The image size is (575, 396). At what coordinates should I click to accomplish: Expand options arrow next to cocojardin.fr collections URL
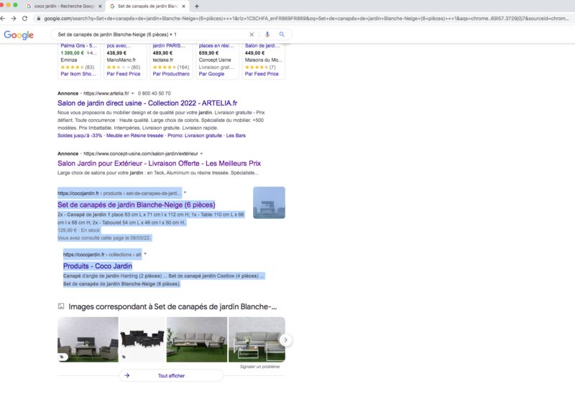[x=145, y=255]
